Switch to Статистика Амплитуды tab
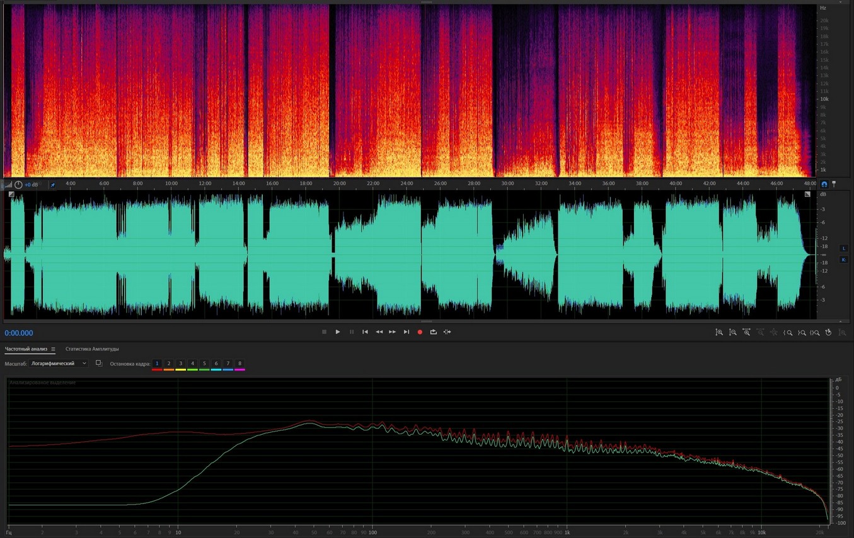Image resolution: width=854 pixels, height=538 pixels. point(92,349)
